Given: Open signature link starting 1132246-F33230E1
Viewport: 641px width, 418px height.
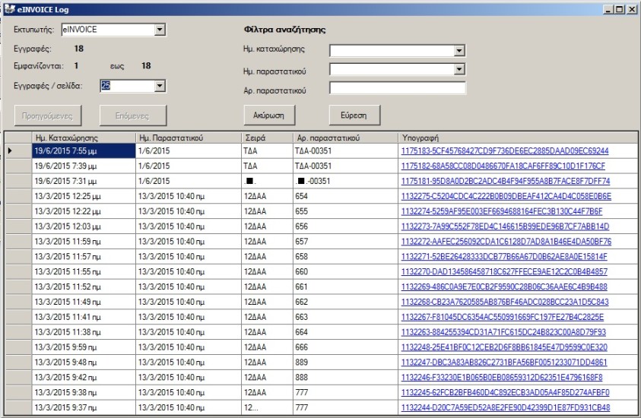Looking at the screenshot, I should pos(502,378).
